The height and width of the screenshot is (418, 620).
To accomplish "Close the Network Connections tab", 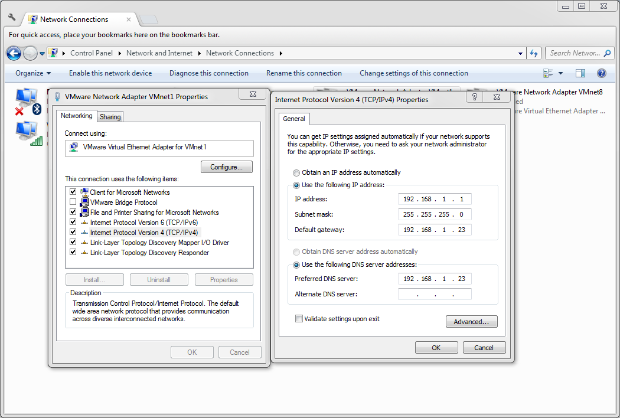I will (129, 19).
